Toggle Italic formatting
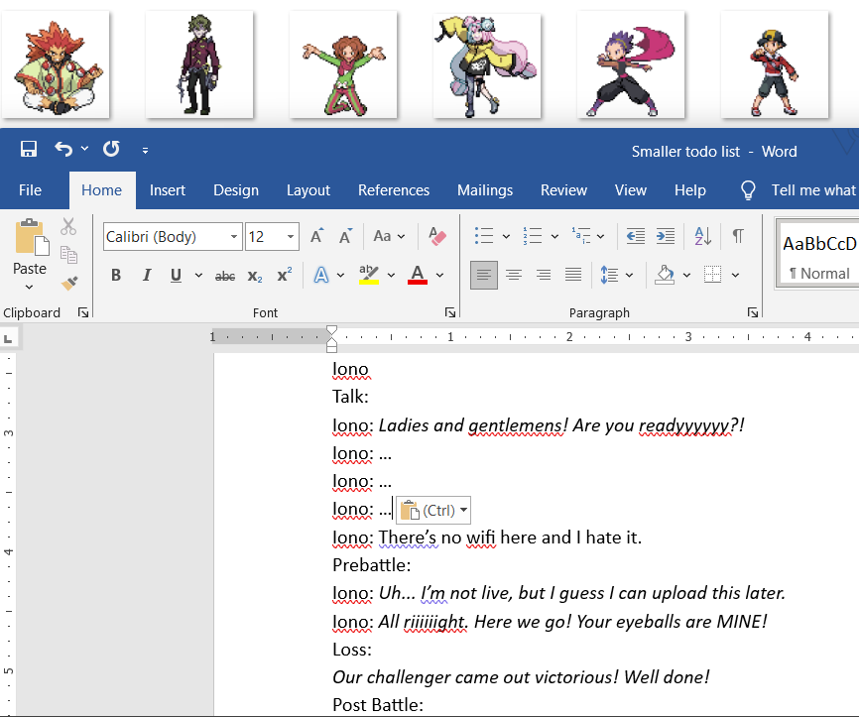 (147, 275)
